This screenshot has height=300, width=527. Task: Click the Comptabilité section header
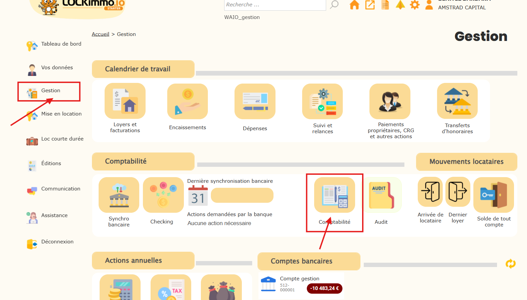point(143,161)
